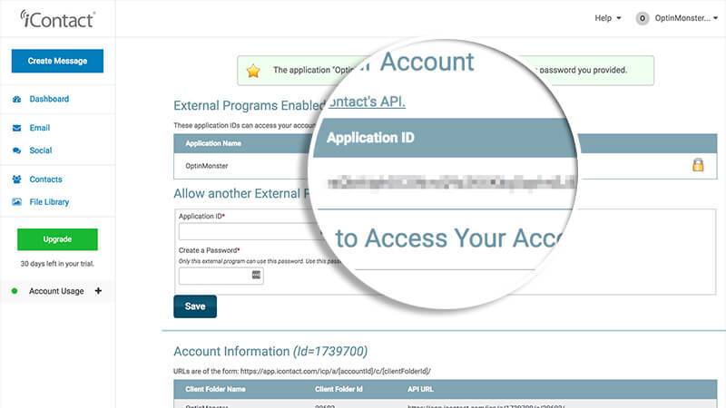Expand Account Usage with plus icon
Image resolution: width=726 pixels, height=408 pixels.
coord(98,291)
